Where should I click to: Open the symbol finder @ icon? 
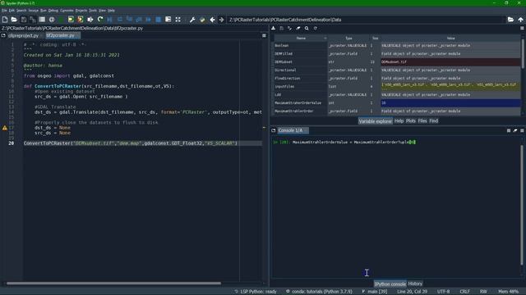pyautogui.click(x=52, y=20)
